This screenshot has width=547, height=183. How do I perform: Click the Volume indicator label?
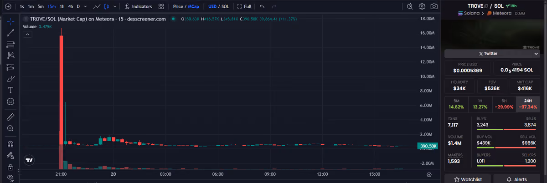pyautogui.click(x=29, y=27)
